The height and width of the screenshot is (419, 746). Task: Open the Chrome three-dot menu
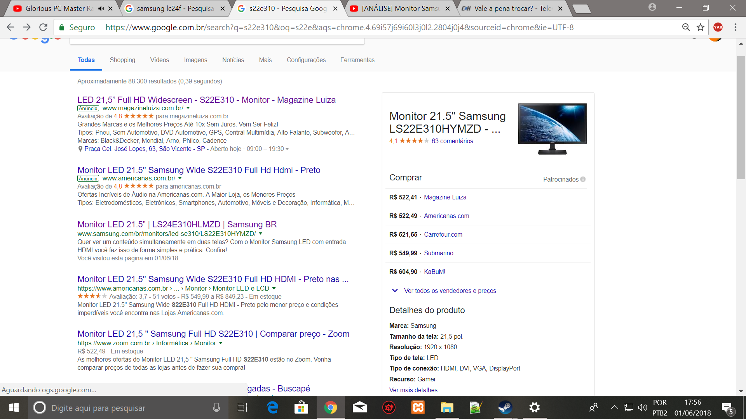[x=736, y=27]
